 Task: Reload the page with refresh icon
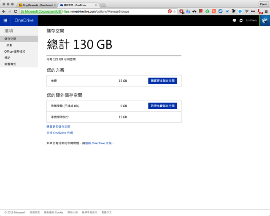16,11
